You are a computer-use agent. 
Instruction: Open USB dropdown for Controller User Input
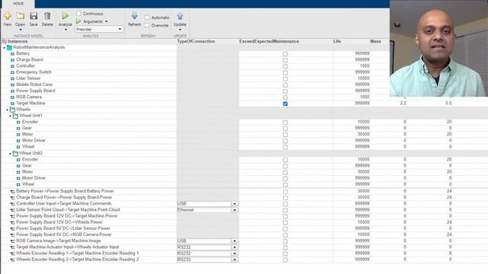coord(234,204)
